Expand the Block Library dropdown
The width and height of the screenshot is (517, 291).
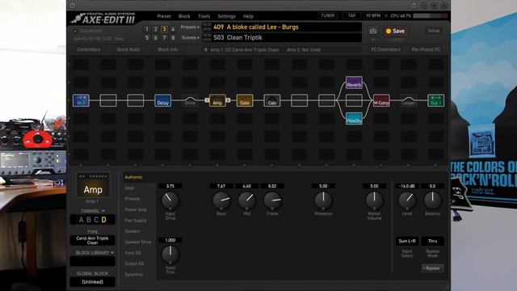[95, 253]
